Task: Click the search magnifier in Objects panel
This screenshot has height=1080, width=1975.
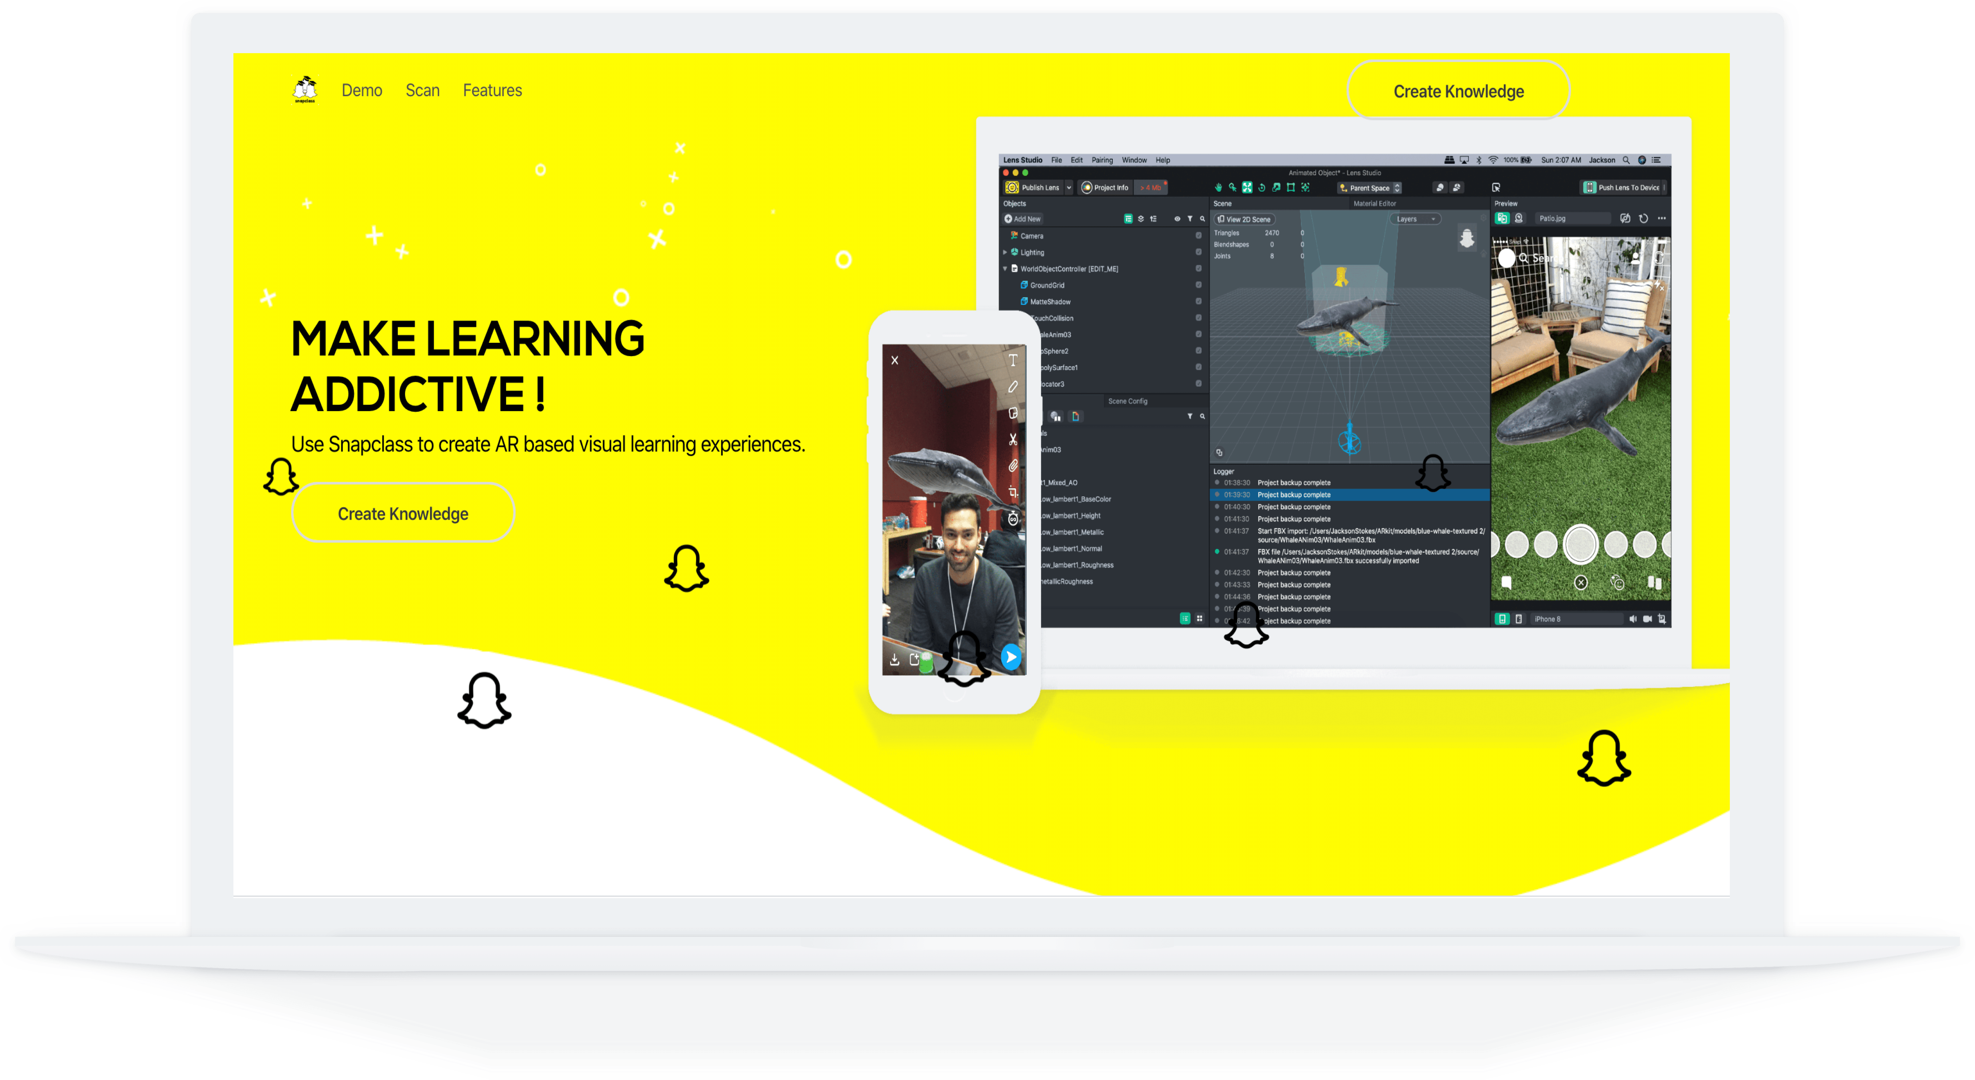Action: [x=1202, y=219]
